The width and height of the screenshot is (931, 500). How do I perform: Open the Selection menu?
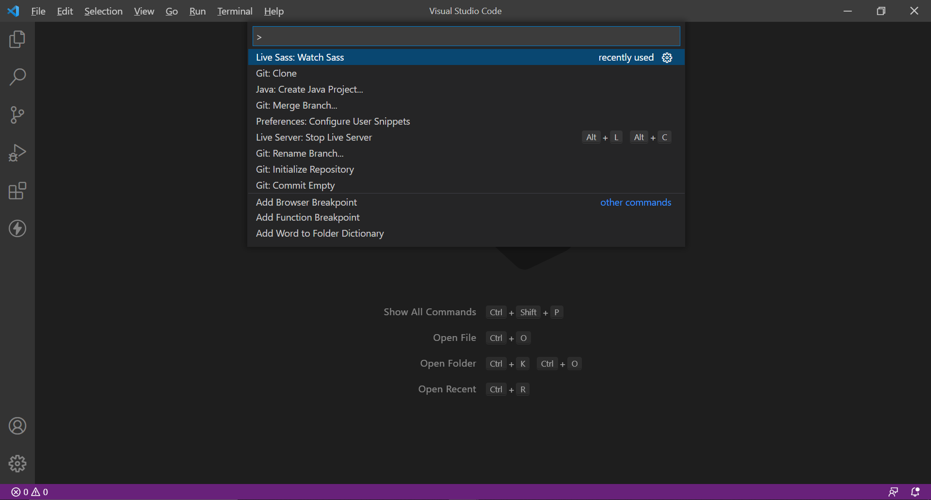[x=103, y=11]
